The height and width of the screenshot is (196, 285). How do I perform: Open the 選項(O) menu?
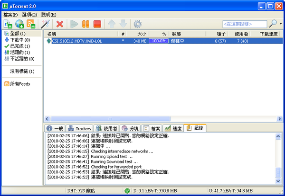point(29,15)
